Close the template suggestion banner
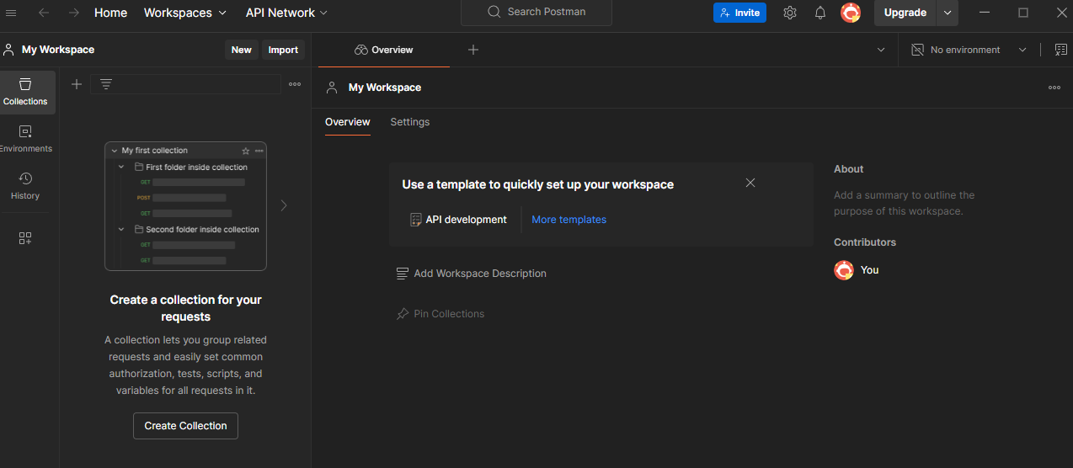1073x468 pixels. [750, 183]
